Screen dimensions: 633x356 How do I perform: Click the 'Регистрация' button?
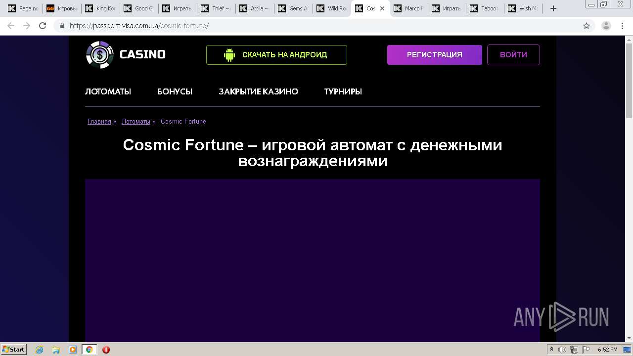[x=435, y=55]
